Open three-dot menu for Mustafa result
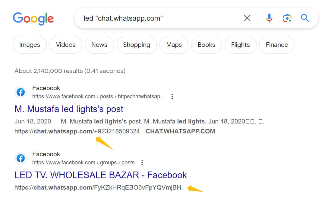Image resolution: width=331 pixels, height=204 pixels. [172, 96]
